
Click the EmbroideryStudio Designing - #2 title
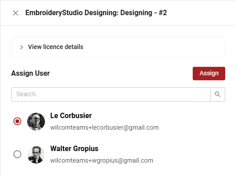pos(96,13)
